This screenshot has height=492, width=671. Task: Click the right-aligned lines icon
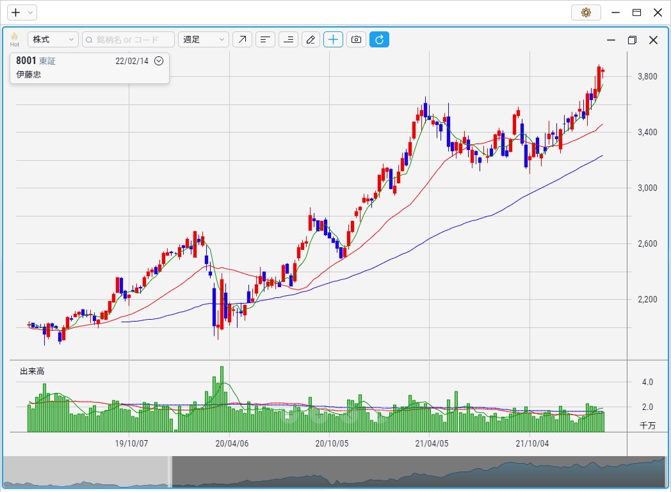click(x=288, y=40)
